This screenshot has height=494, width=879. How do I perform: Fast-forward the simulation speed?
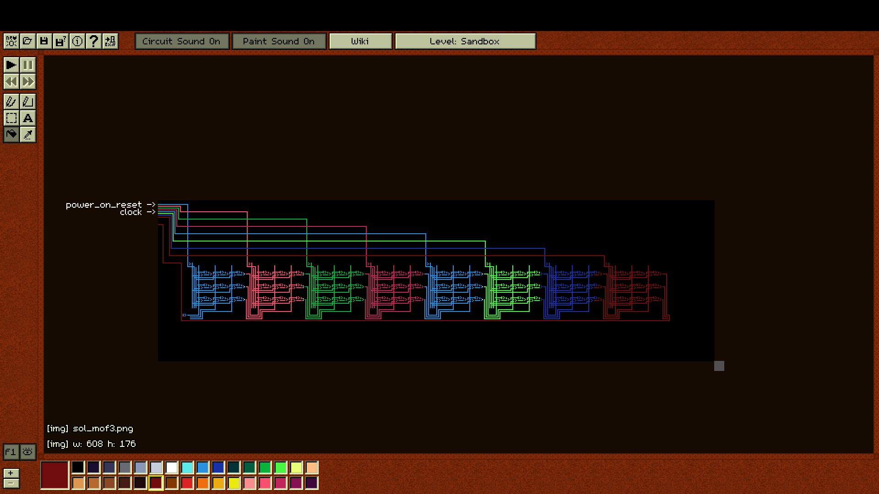coord(28,81)
